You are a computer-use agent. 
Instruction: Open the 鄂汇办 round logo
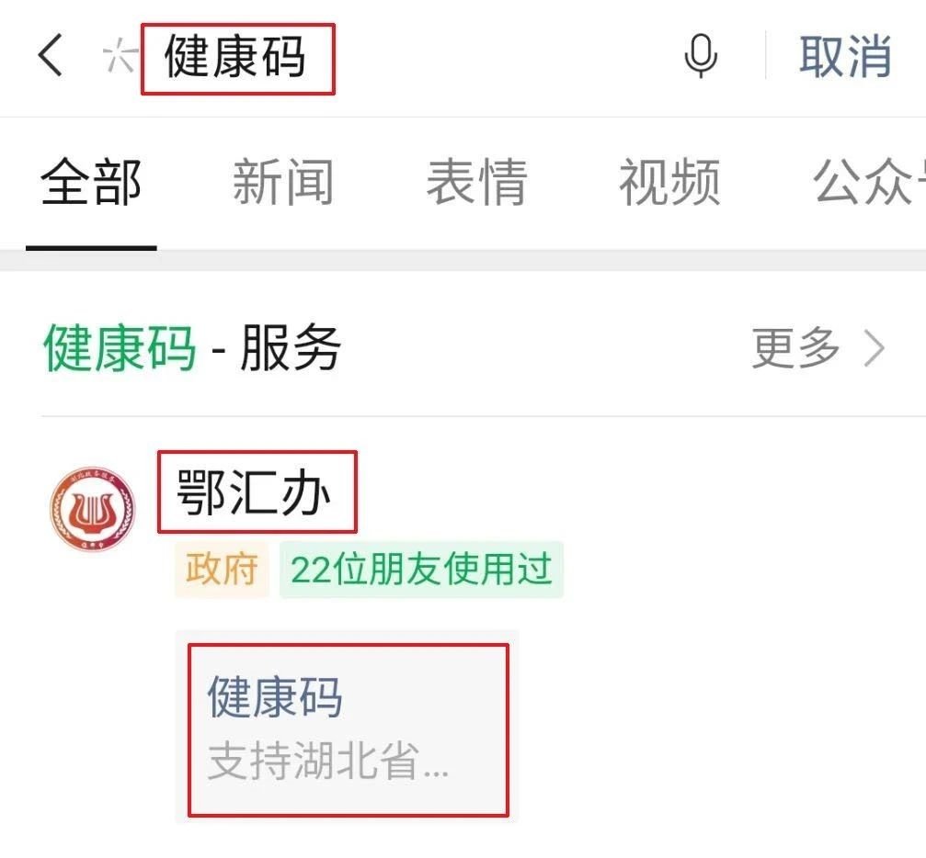[92, 509]
